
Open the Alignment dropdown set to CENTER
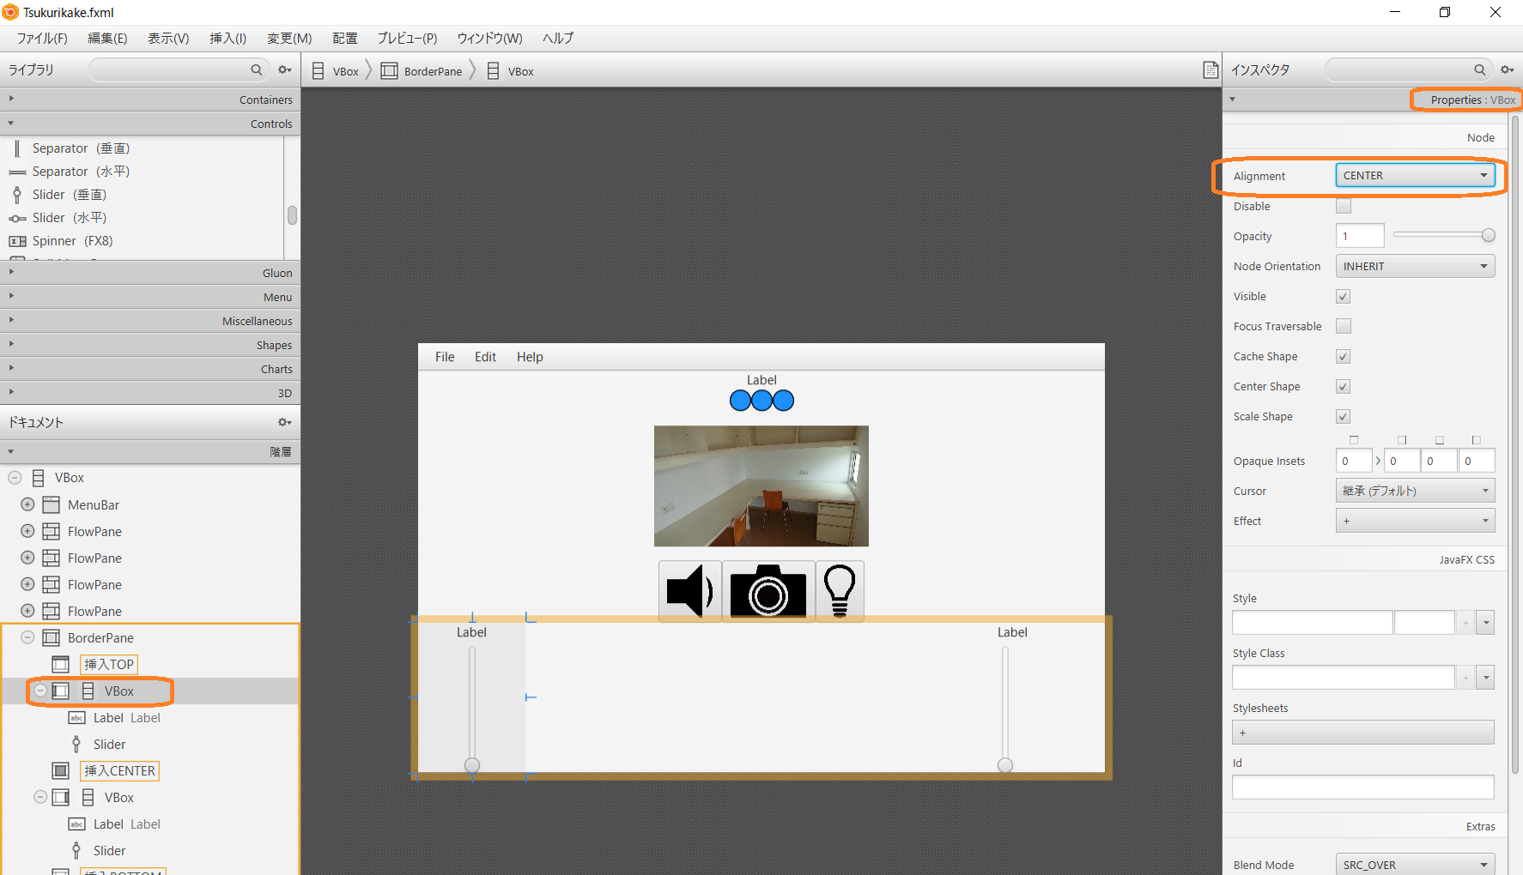point(1415,176)
